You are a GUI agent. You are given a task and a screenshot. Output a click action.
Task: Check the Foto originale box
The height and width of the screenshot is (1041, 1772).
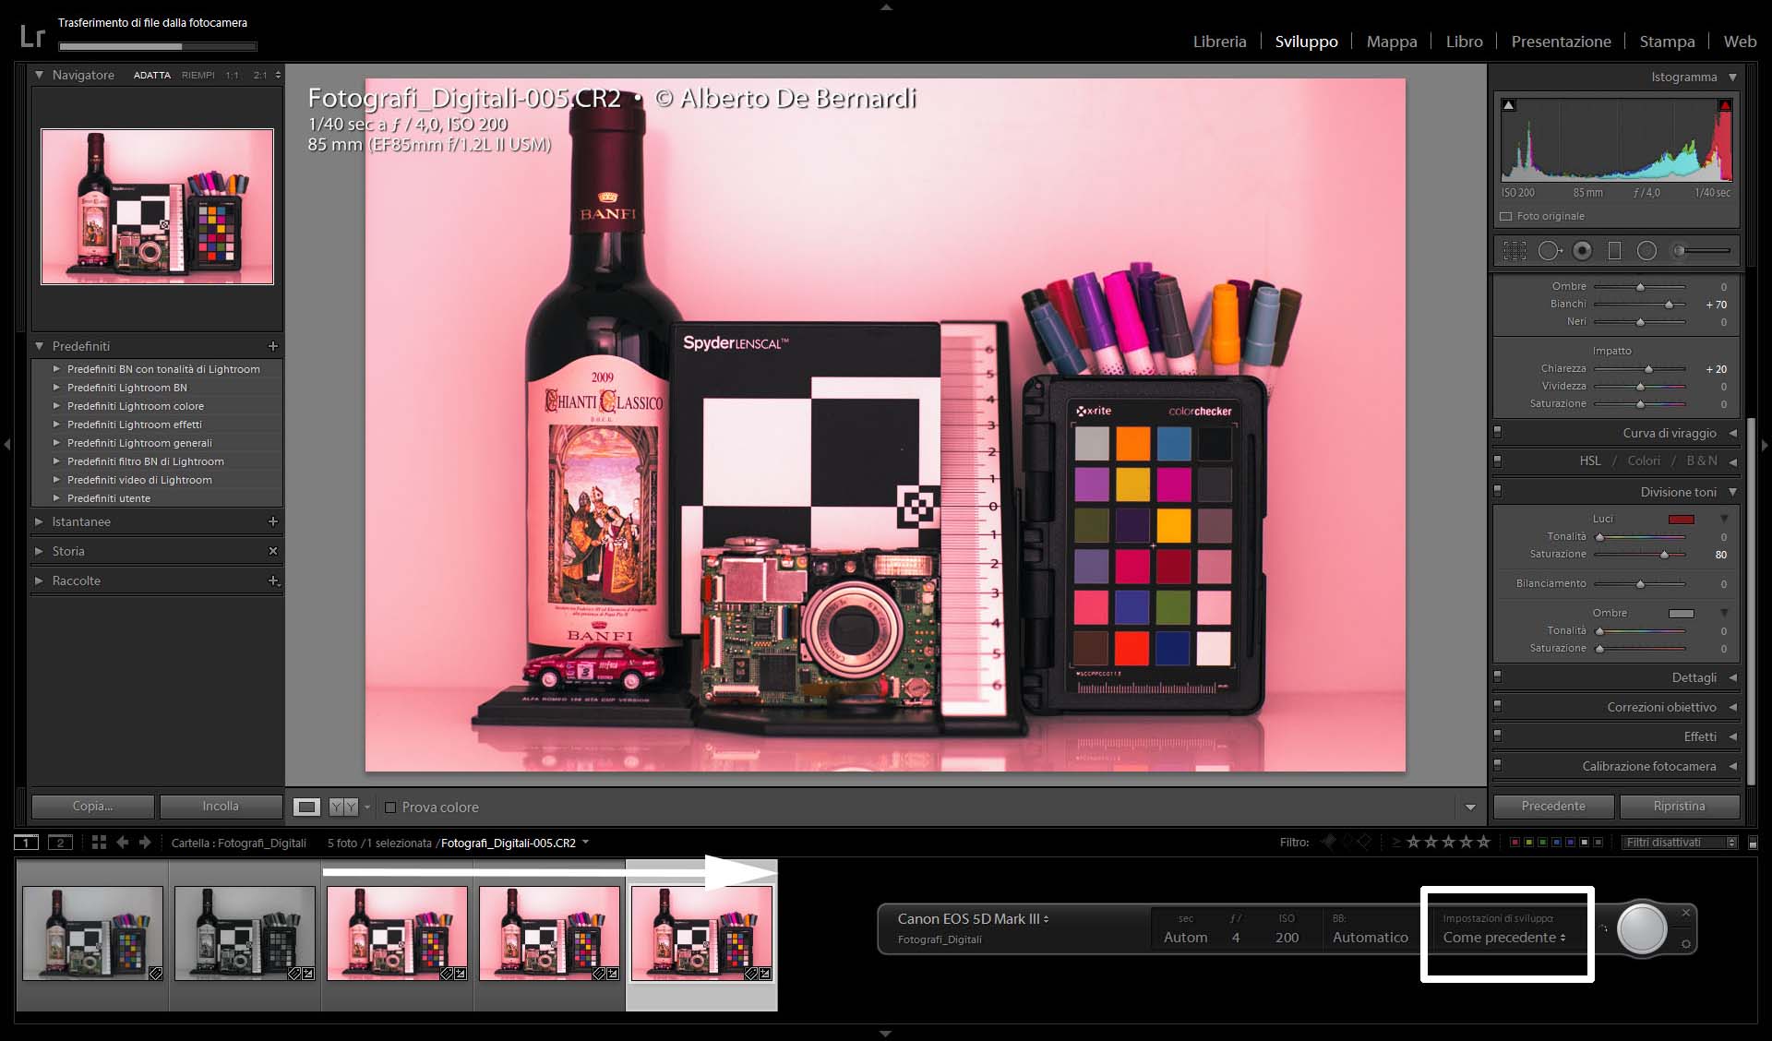(1506, 216)
